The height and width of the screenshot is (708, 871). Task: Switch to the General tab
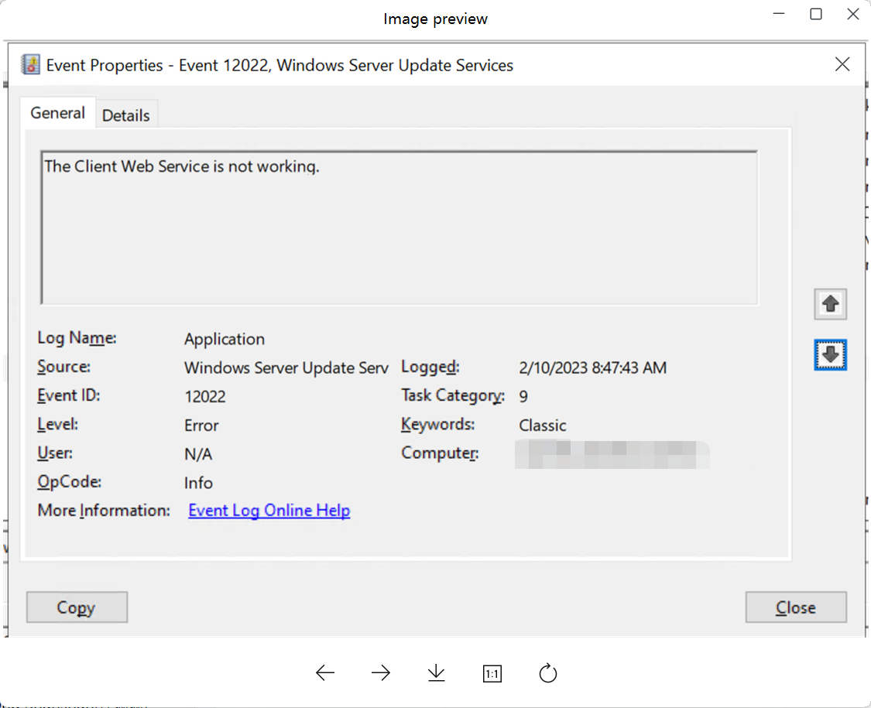pos(58,113)
